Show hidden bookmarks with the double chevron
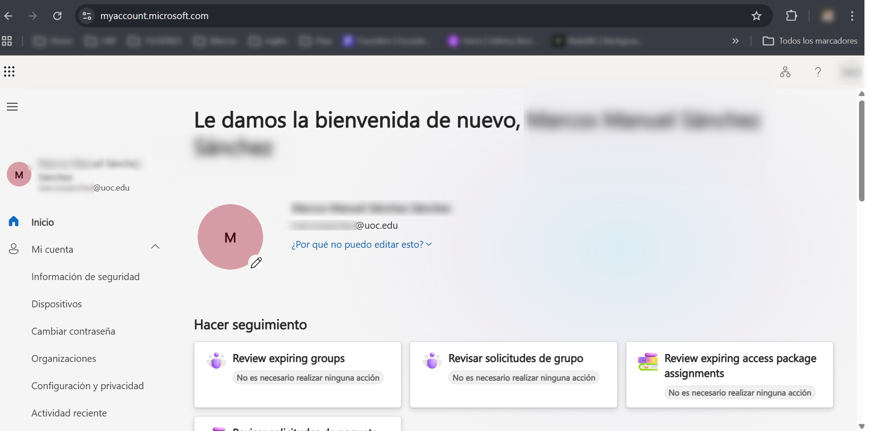 735,41
